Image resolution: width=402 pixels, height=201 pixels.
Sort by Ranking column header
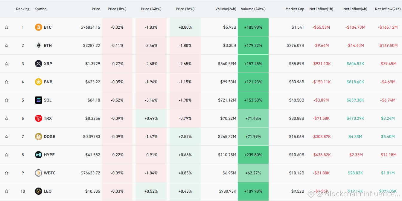23,9
